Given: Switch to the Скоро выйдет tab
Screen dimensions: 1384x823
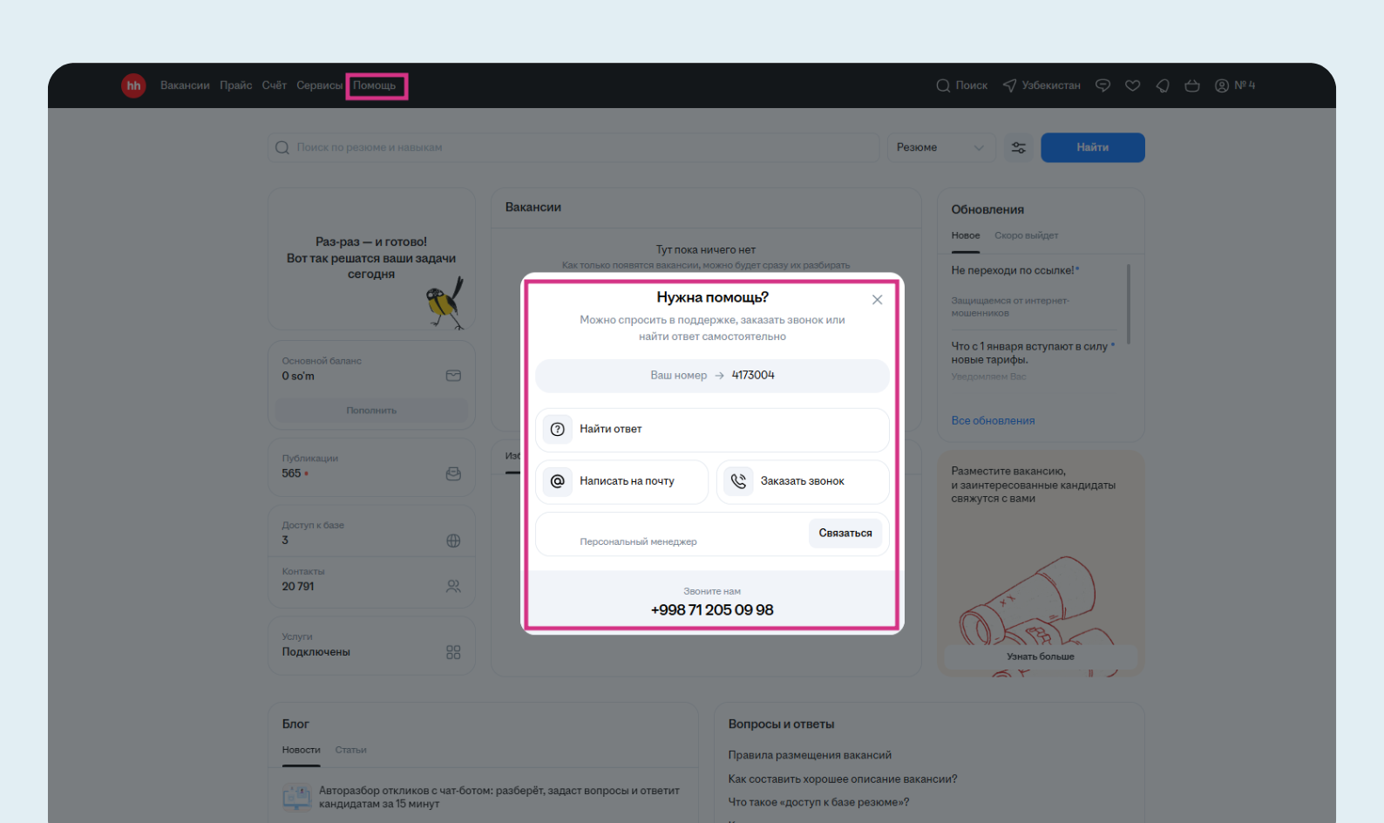Looking at the screenshot, I should pyautogui.click(x=1026, y=235).
